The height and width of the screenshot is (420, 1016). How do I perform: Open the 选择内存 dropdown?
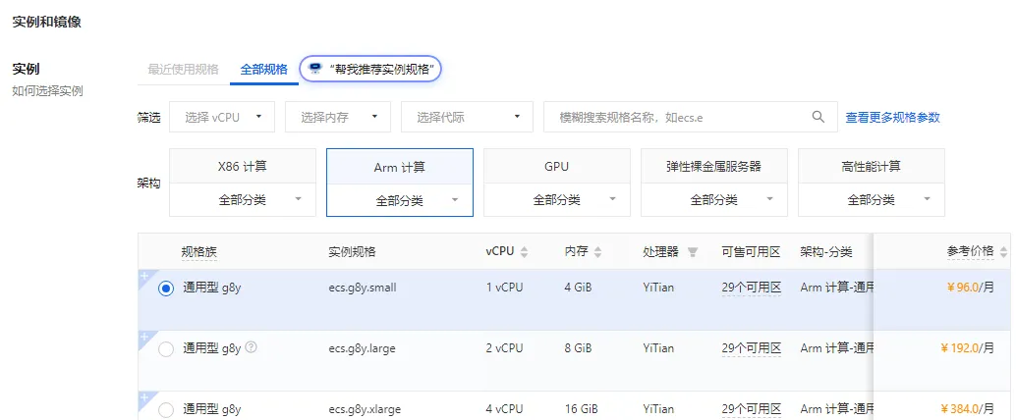click(x=338, y=117)
